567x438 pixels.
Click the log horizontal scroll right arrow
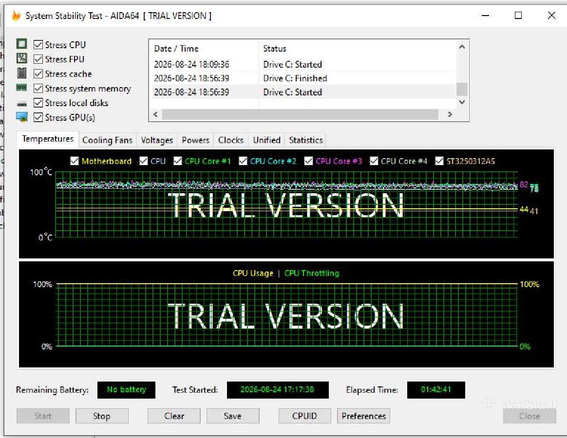tap(450, 114)
